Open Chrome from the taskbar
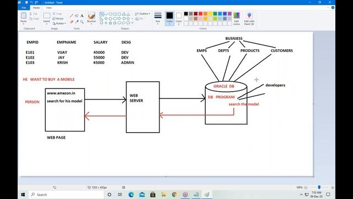Viewport: 353px width, 199px height. [x=174, y=195]
